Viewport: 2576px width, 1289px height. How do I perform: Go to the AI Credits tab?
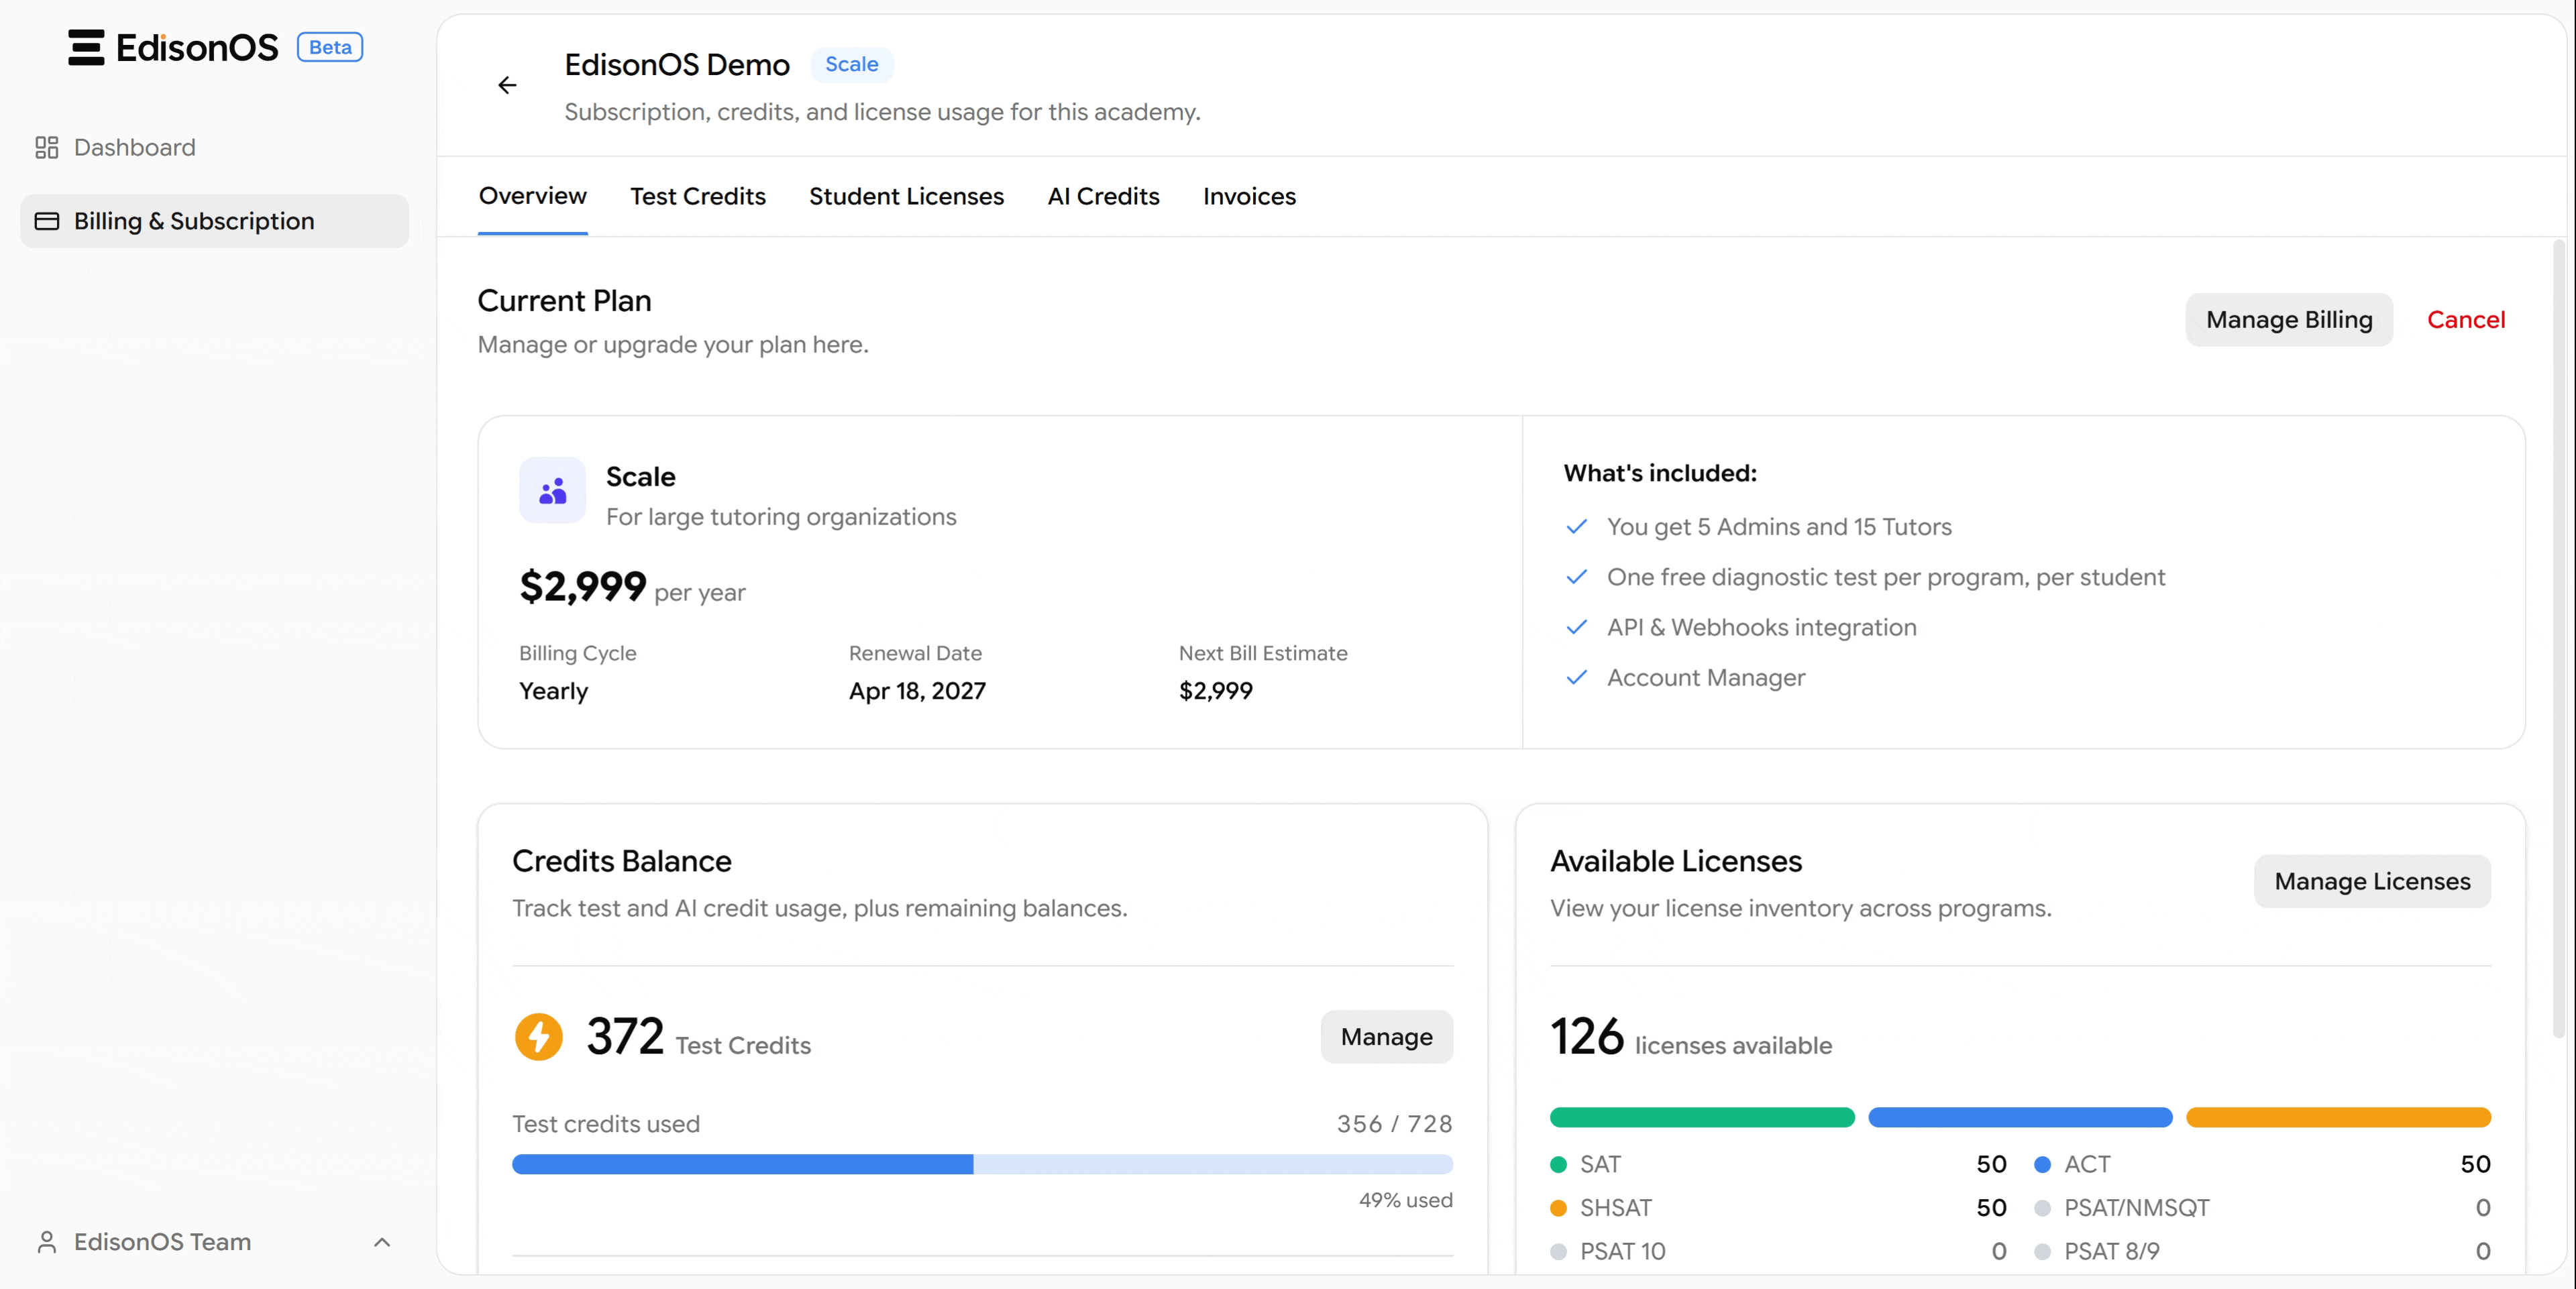(1103, 196)
